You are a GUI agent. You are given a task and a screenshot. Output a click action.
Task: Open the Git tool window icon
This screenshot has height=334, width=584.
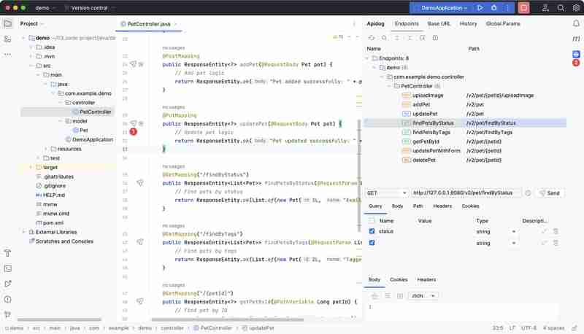click(7, 314)
